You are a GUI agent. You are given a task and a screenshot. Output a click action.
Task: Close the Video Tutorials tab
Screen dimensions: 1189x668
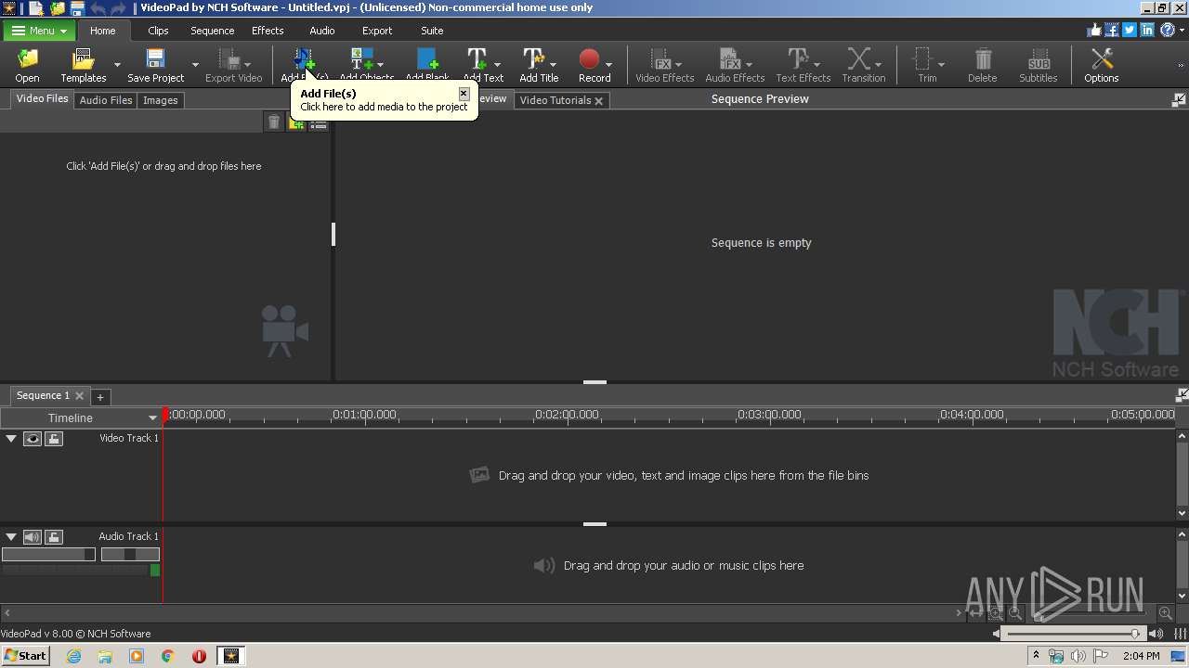(599, 101)
